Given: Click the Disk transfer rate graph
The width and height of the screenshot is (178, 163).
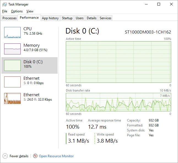Looking at the screenshot, I should click(118, 102).
